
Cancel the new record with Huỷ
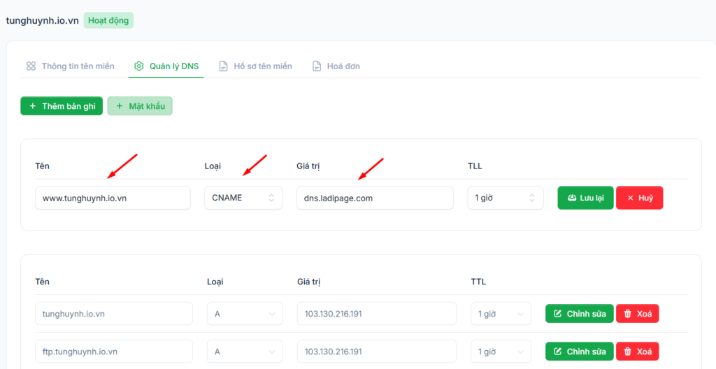coord(639,198)
